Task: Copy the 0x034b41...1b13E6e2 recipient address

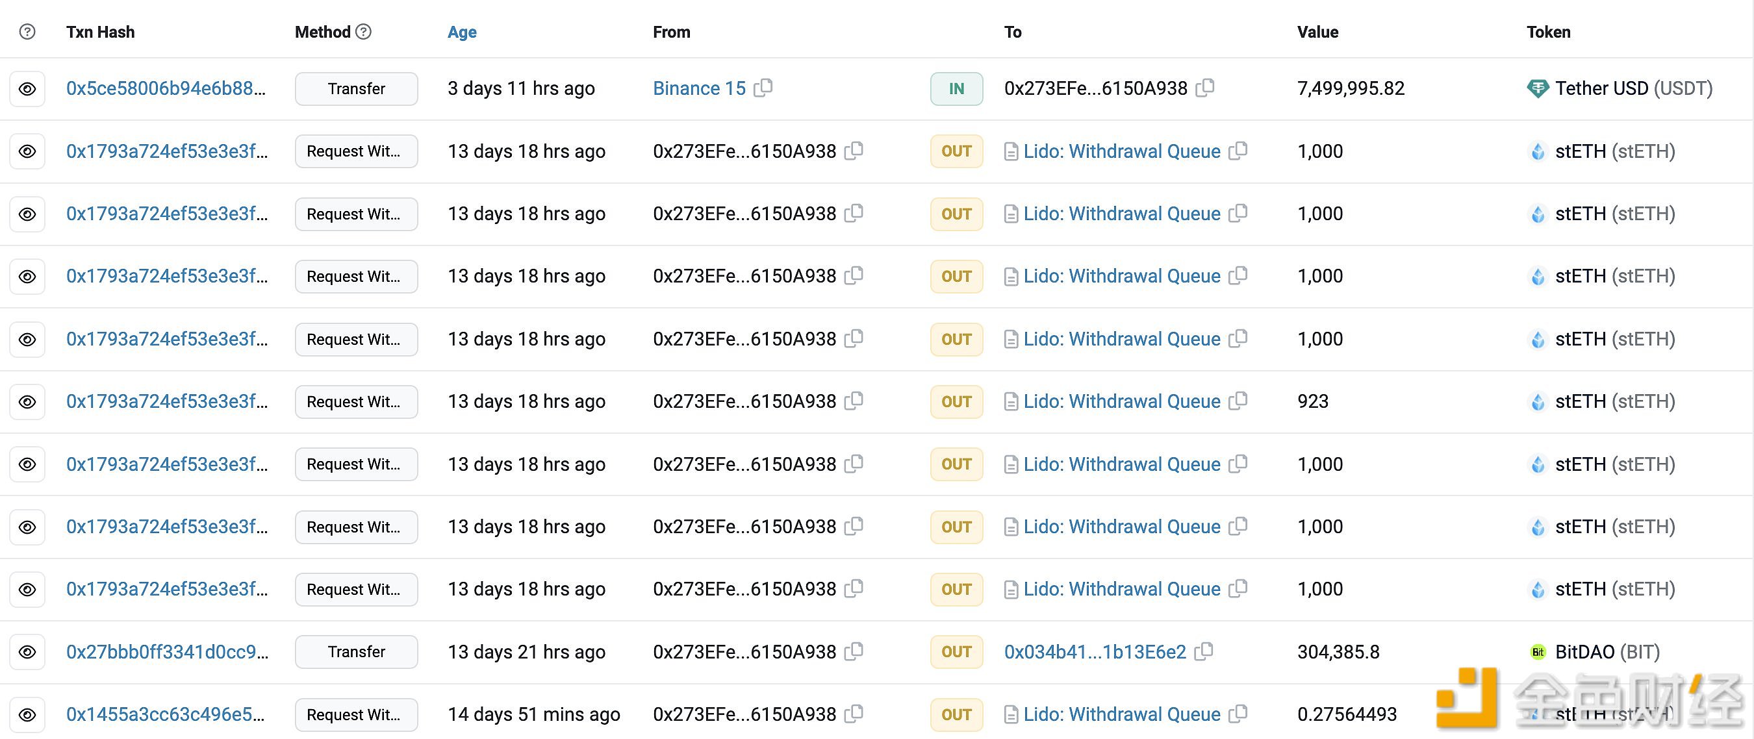Action: click(x=1204, y=651)
